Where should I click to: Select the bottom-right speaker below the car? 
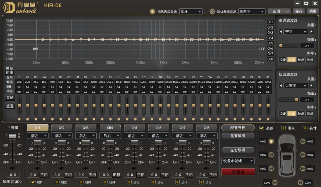pos(300,183)
